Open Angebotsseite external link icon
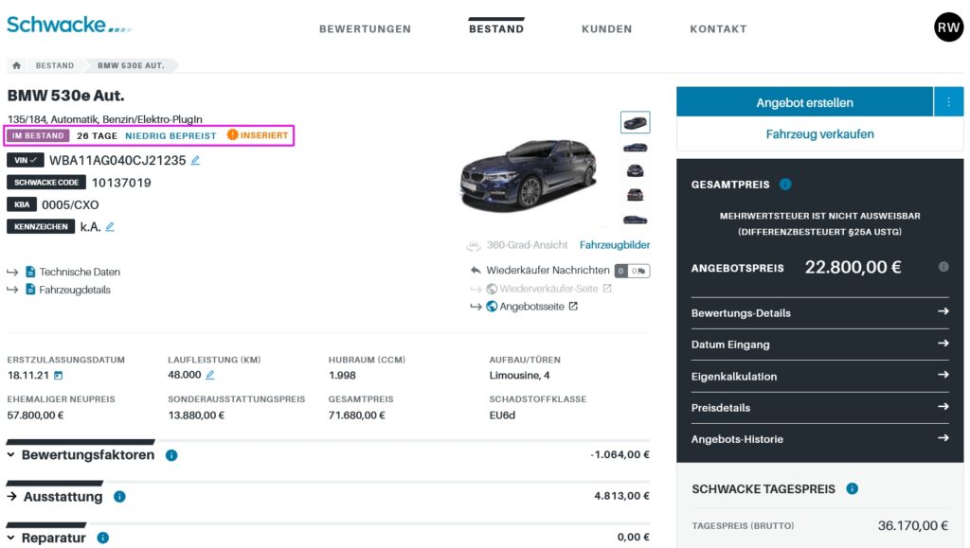 pos(573,306)
